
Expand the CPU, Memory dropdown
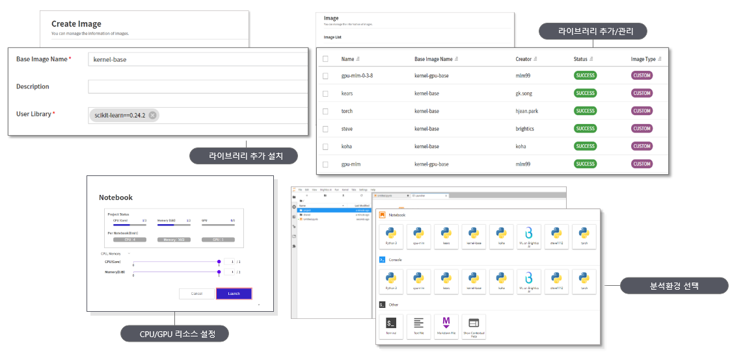coord(129,254)
